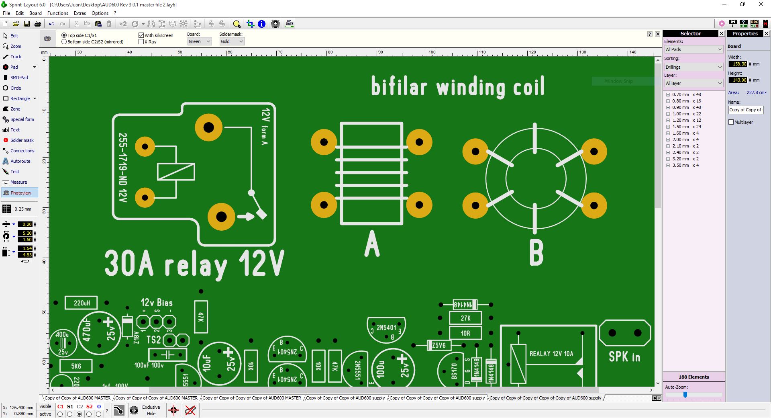Viewport: 771px width, 418px height.
Task: Paste from clipboard in the toolbar
Action: [98, 24]
